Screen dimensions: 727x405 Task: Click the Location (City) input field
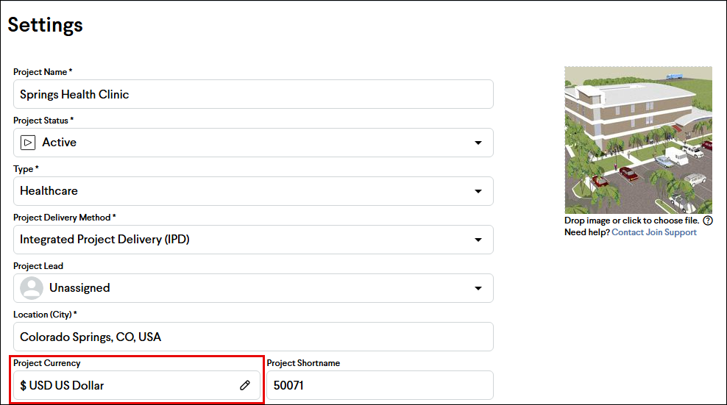click(x=253, y=337)
